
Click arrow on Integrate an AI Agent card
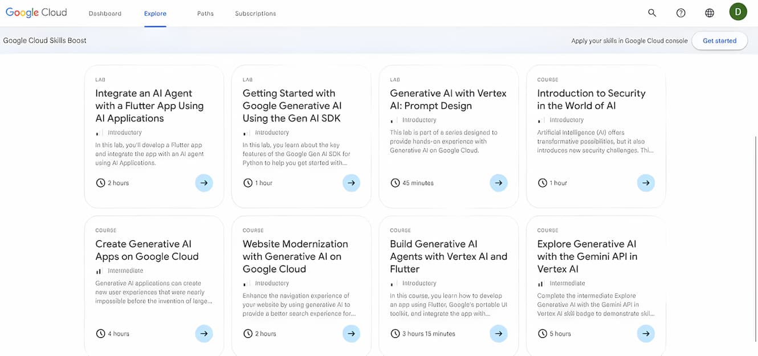204,183
